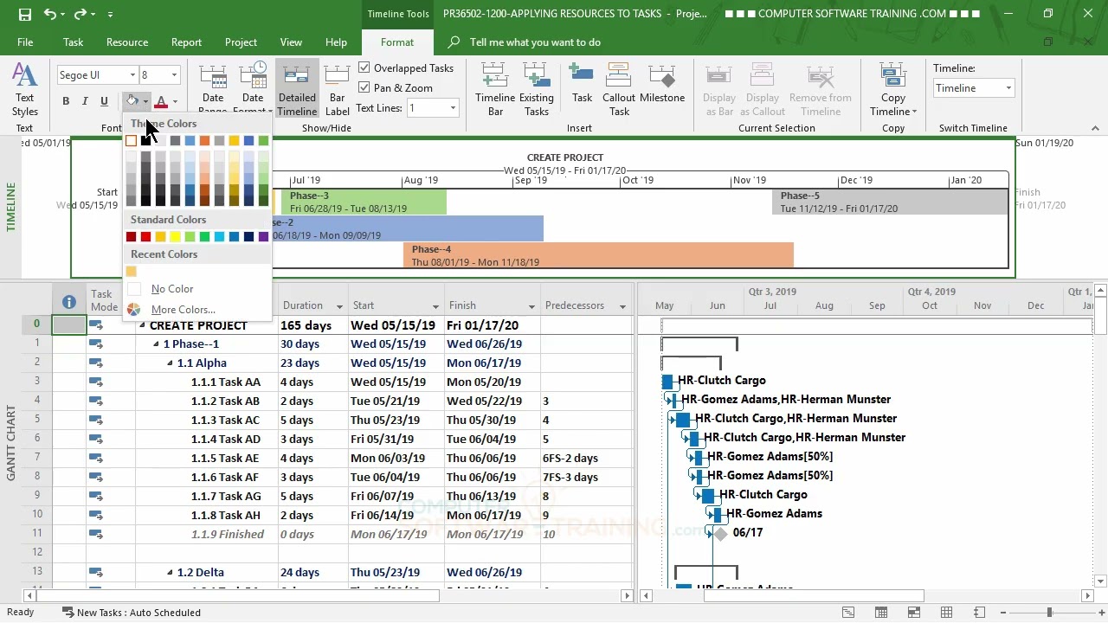
Task: Click the Undo arrow in the quick access toolbar
Action: pos(49,14)
